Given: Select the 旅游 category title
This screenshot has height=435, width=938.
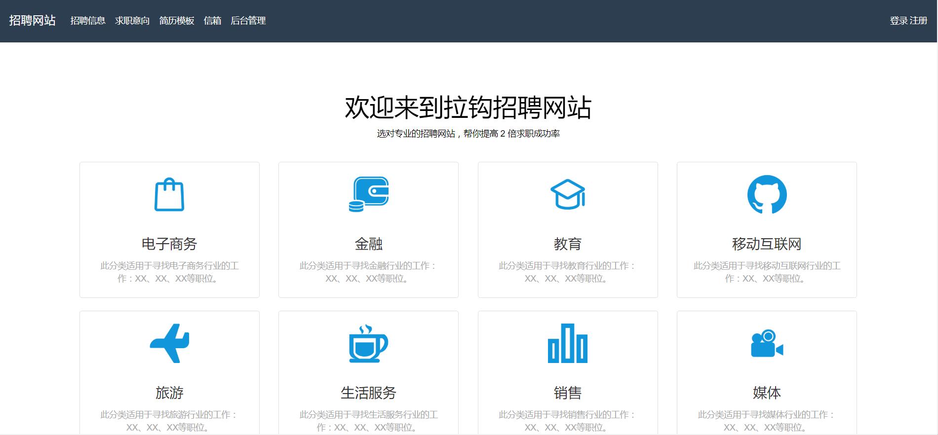Looking at the screenshot, I should pyautogui.click(x=169, y=393).
